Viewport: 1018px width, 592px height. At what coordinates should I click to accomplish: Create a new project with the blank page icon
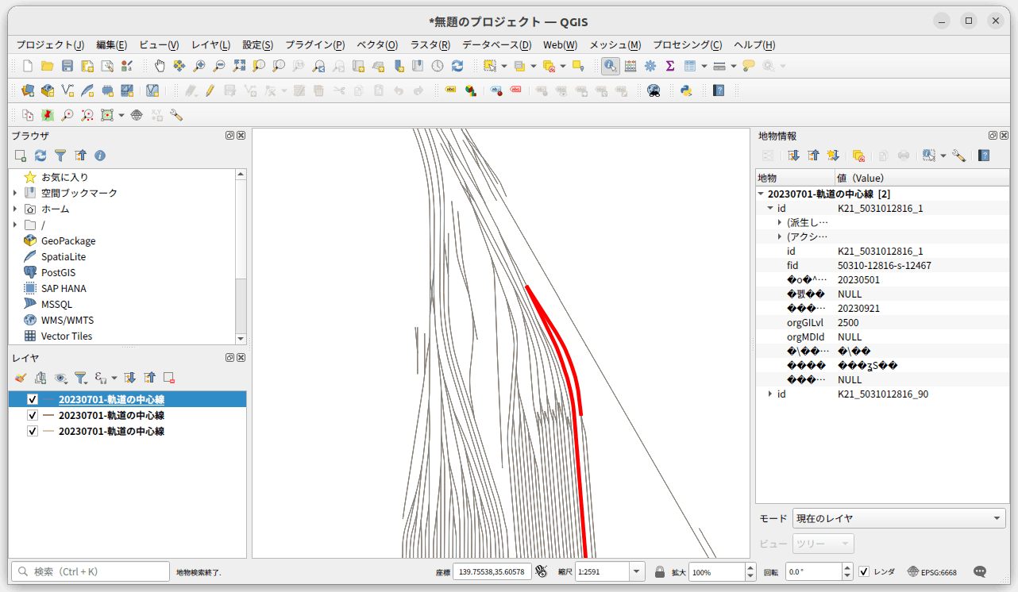(28, 67)
